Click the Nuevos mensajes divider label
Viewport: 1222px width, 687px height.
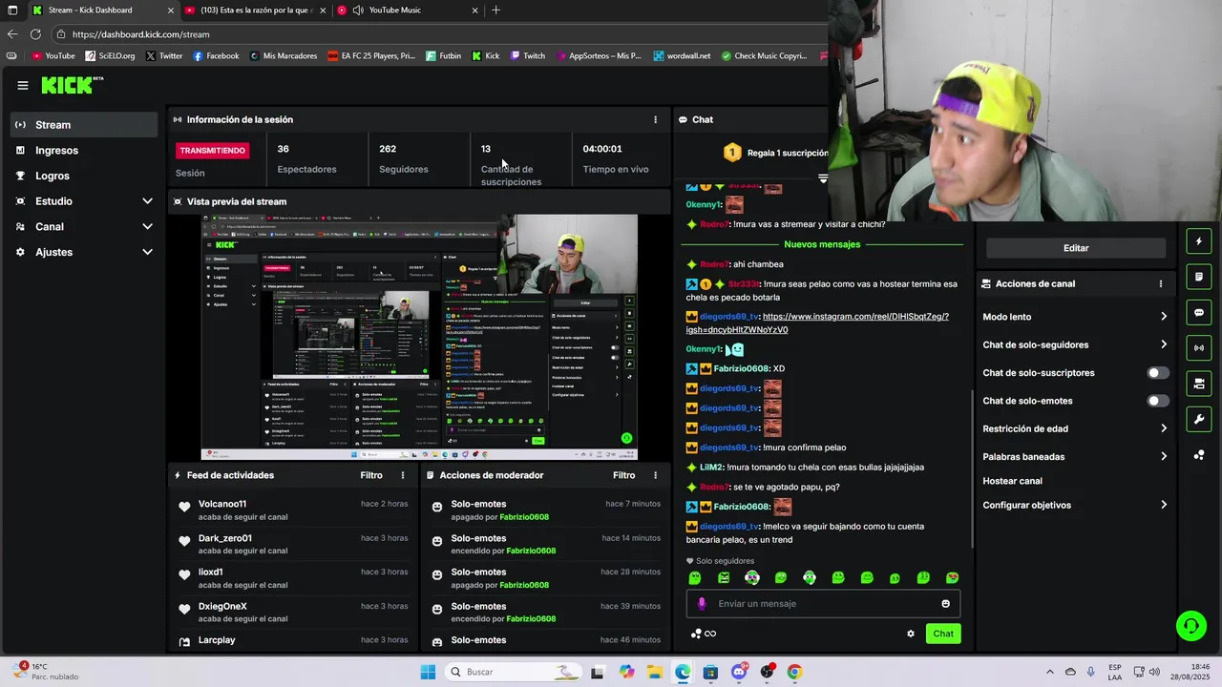pyautogui.click(x=822, y=244)
